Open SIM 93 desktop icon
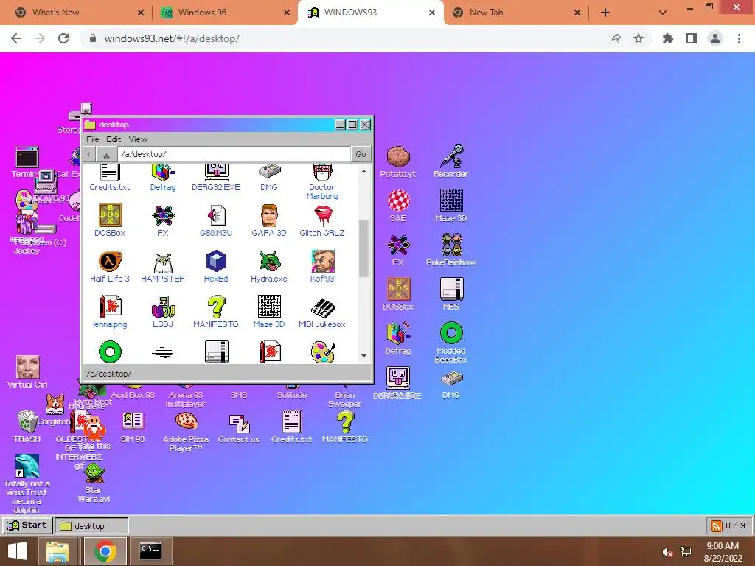The image size is (755, 566). (133, 427)
